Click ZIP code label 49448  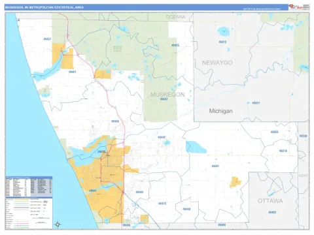pyautogui.click(x=186, y=209)
